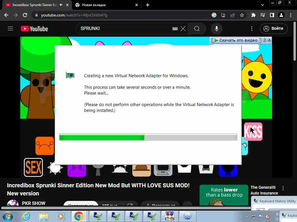This screenshot has height=222, width=297.
Task: Close the download video overlay bar
Action: pos(269,40)
